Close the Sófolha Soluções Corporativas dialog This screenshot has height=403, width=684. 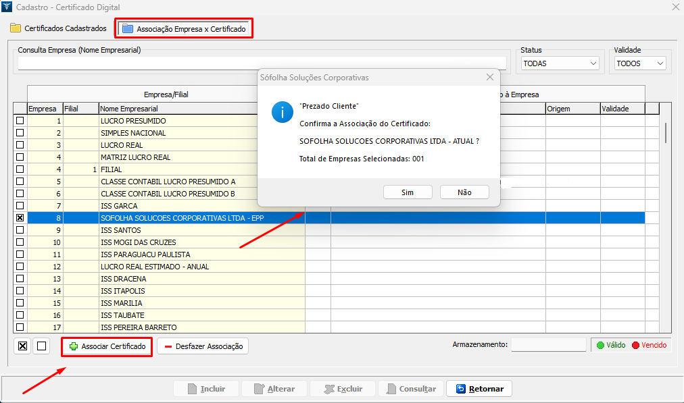pyautogui.click(x=490, y=78)
